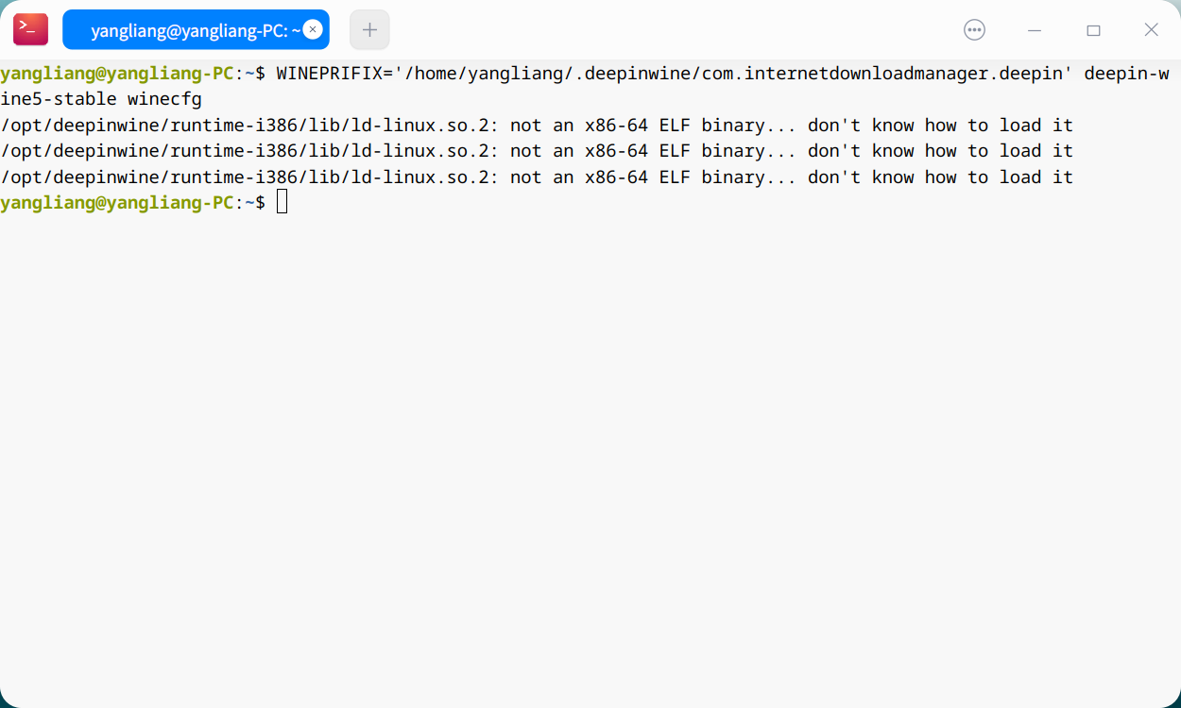Screen dimensions: 1181x708
Task: Click the empty terminal area below the prompt
Action: [590, 453]
